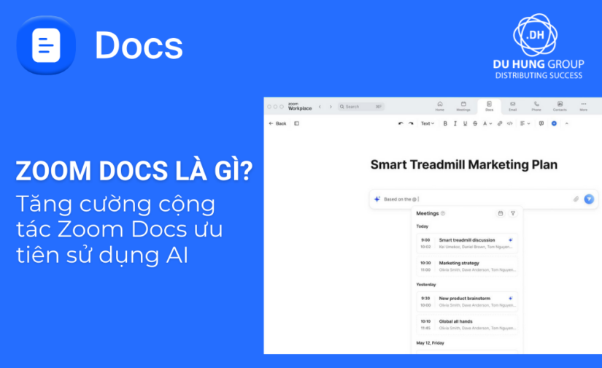This screenshot has height=368, width=602.
Task: Click the Du Hung Group logo
Action: [x=539, y=47]
